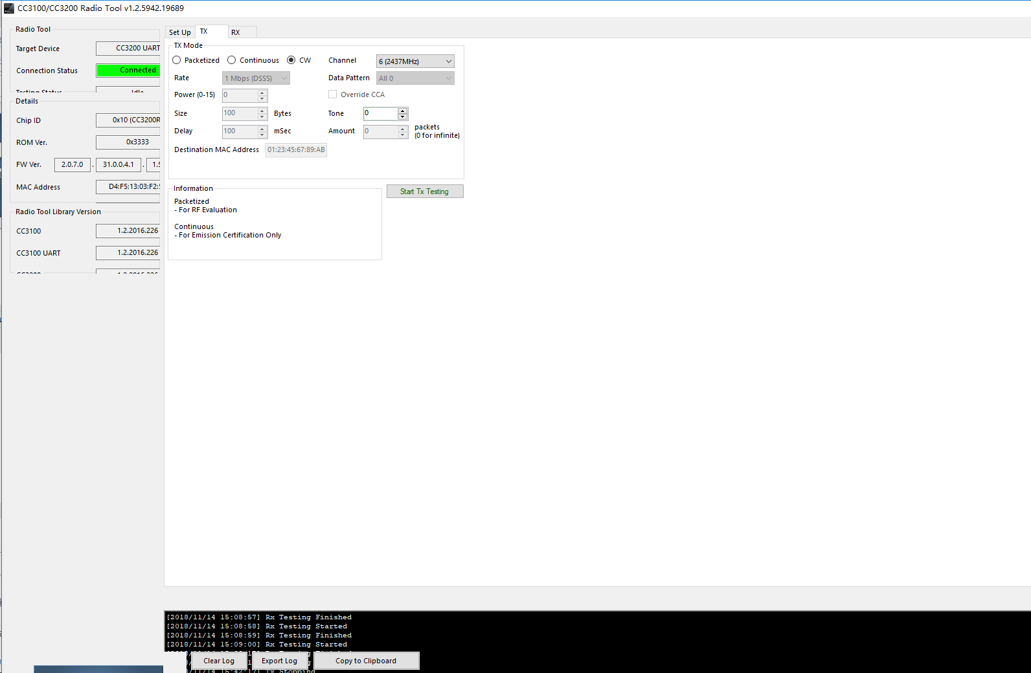Click the FW Ver. field 31.0.0.4.1
Image resolution: width=1031 pixels, height=673 pixels.
[119, 165]
